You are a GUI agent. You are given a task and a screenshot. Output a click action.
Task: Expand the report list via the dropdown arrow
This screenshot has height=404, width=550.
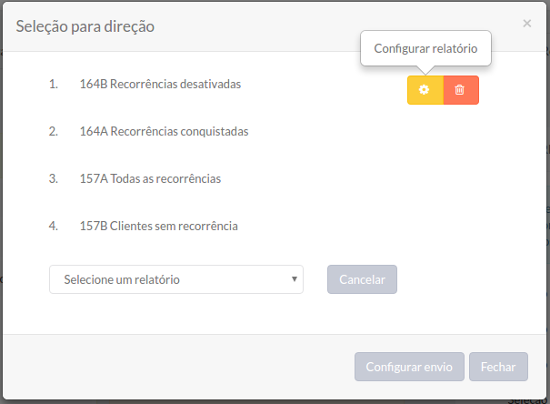tap(295, 279)
